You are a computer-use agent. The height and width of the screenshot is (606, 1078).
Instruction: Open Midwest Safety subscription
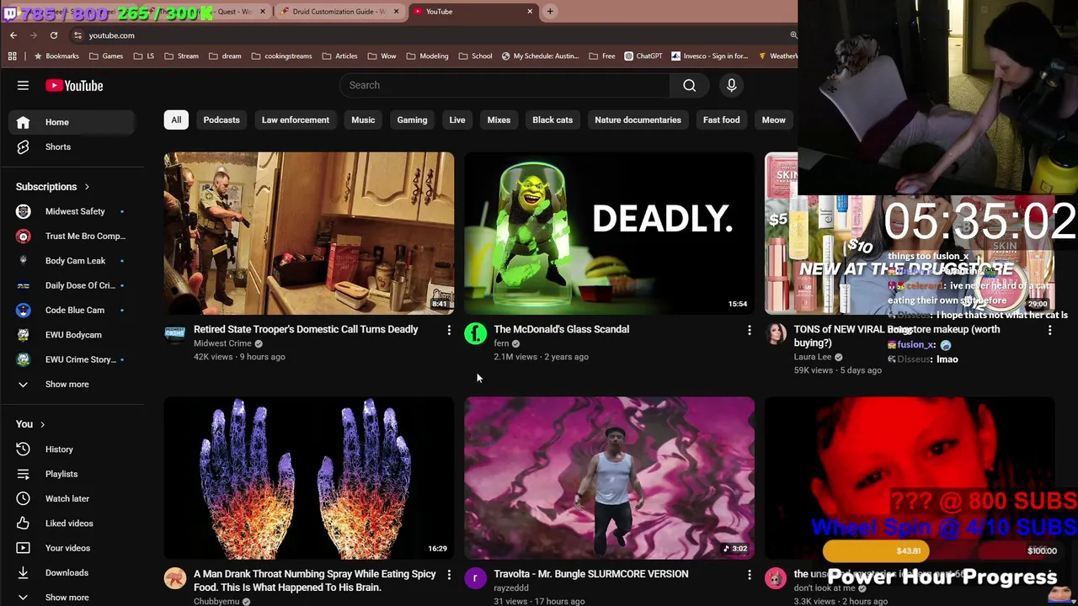pyautogui.click(x=72, y=211)
